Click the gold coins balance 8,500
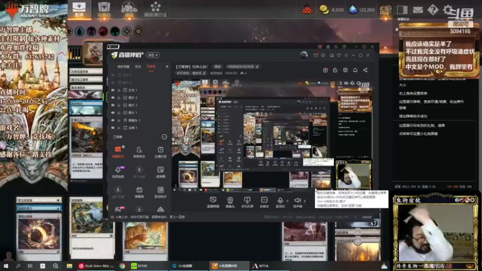This screenshot has height=271, width=482. click(331, 10)
